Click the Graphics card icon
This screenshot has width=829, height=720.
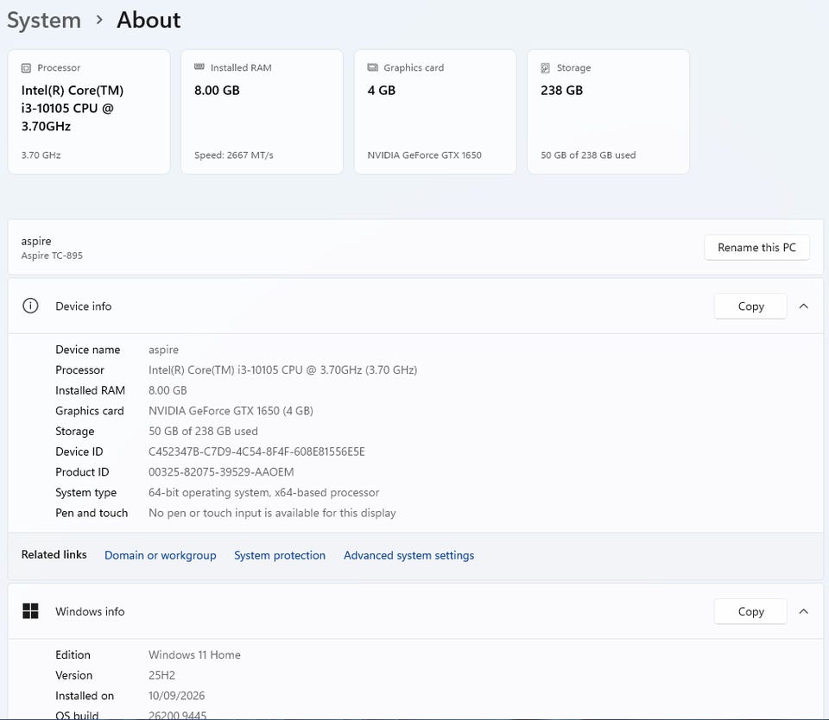pos(373,67)
